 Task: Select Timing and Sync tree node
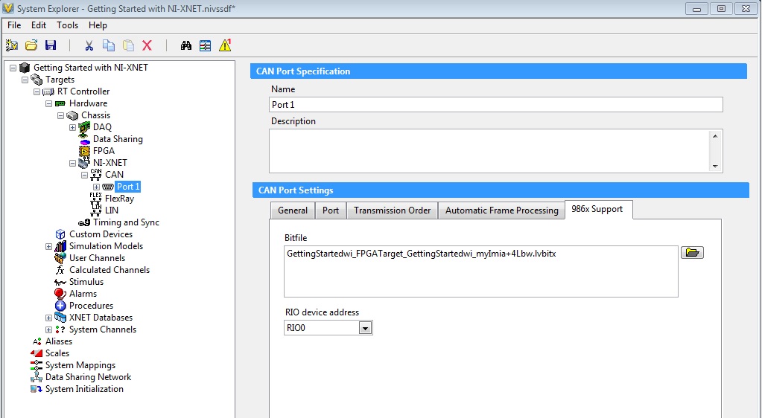[x=126, y=222]
